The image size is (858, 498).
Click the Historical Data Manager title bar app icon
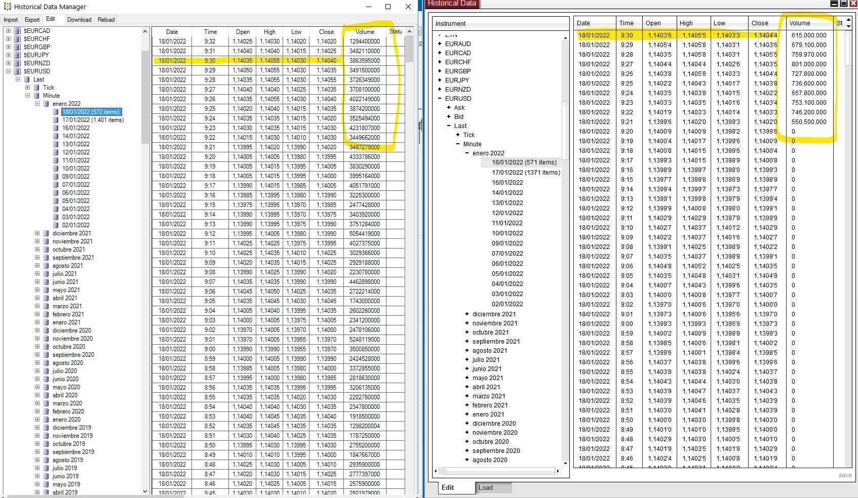pyautogui.click(x=8, y=7)
